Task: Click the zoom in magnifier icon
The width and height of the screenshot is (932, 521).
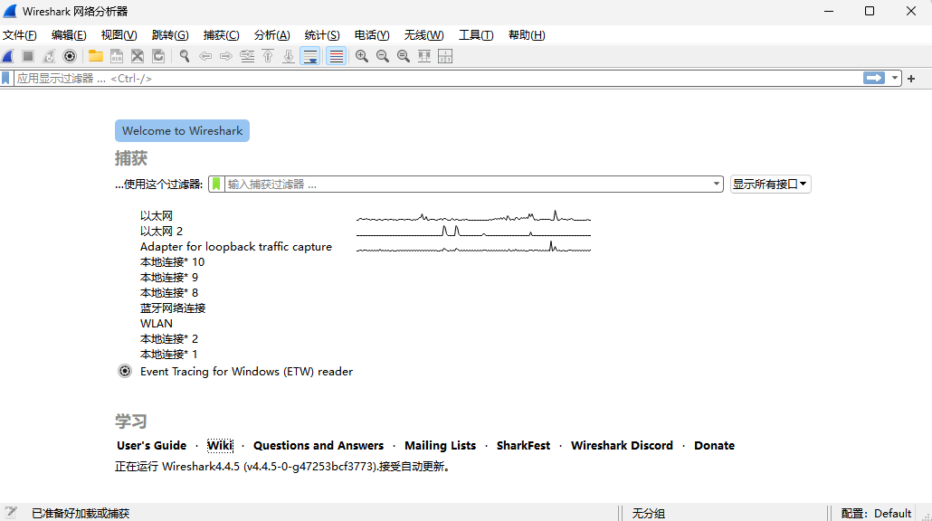Action: [362, 56]
